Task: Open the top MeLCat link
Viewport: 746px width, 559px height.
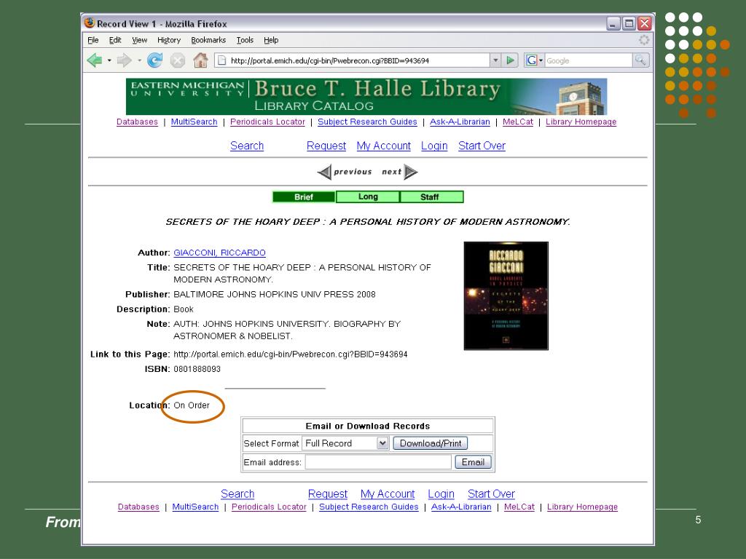Action: coord(518,122)
